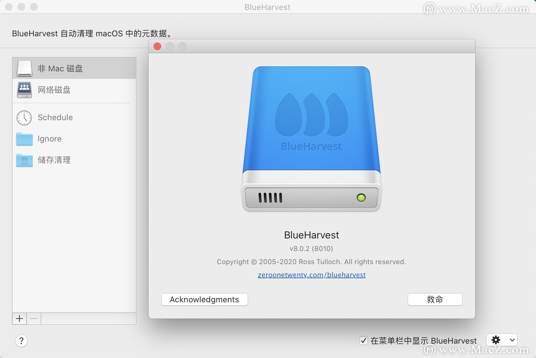Click the copyright Ross Tulloch text
This screenshot has height=358, width=536.
pyautogui.click(x=311, y=262)
